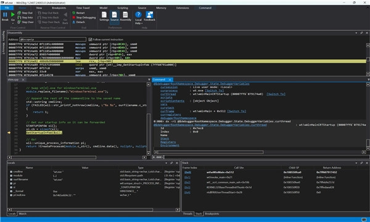Click Step Into in Flow Control
Viewport: 370px width, 222px height.
click(25, 17)
